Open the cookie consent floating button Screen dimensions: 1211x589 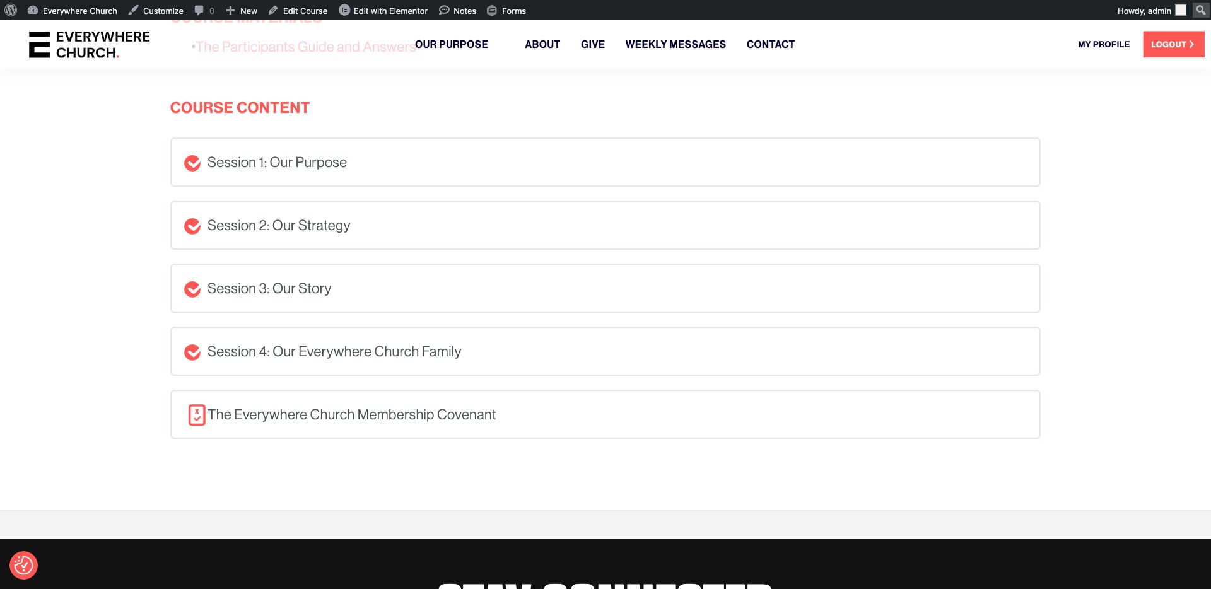pyautogui.click(x=24, y=565)
